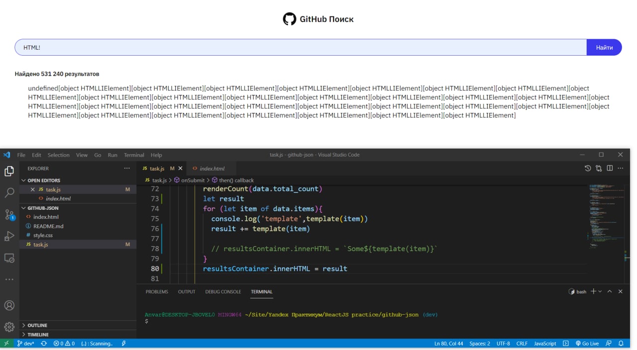
Task: Open index.html in GITHUB-JSON file tree
Action: point(78,217)
